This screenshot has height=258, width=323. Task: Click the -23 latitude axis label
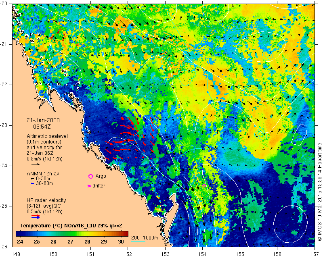tap(5, 125)
